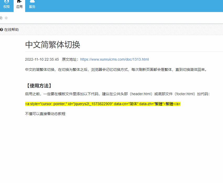Click the 应用 puzzle icon
Image resolution: width=223 pixels, height=183 pixels.
pos(19,1)
